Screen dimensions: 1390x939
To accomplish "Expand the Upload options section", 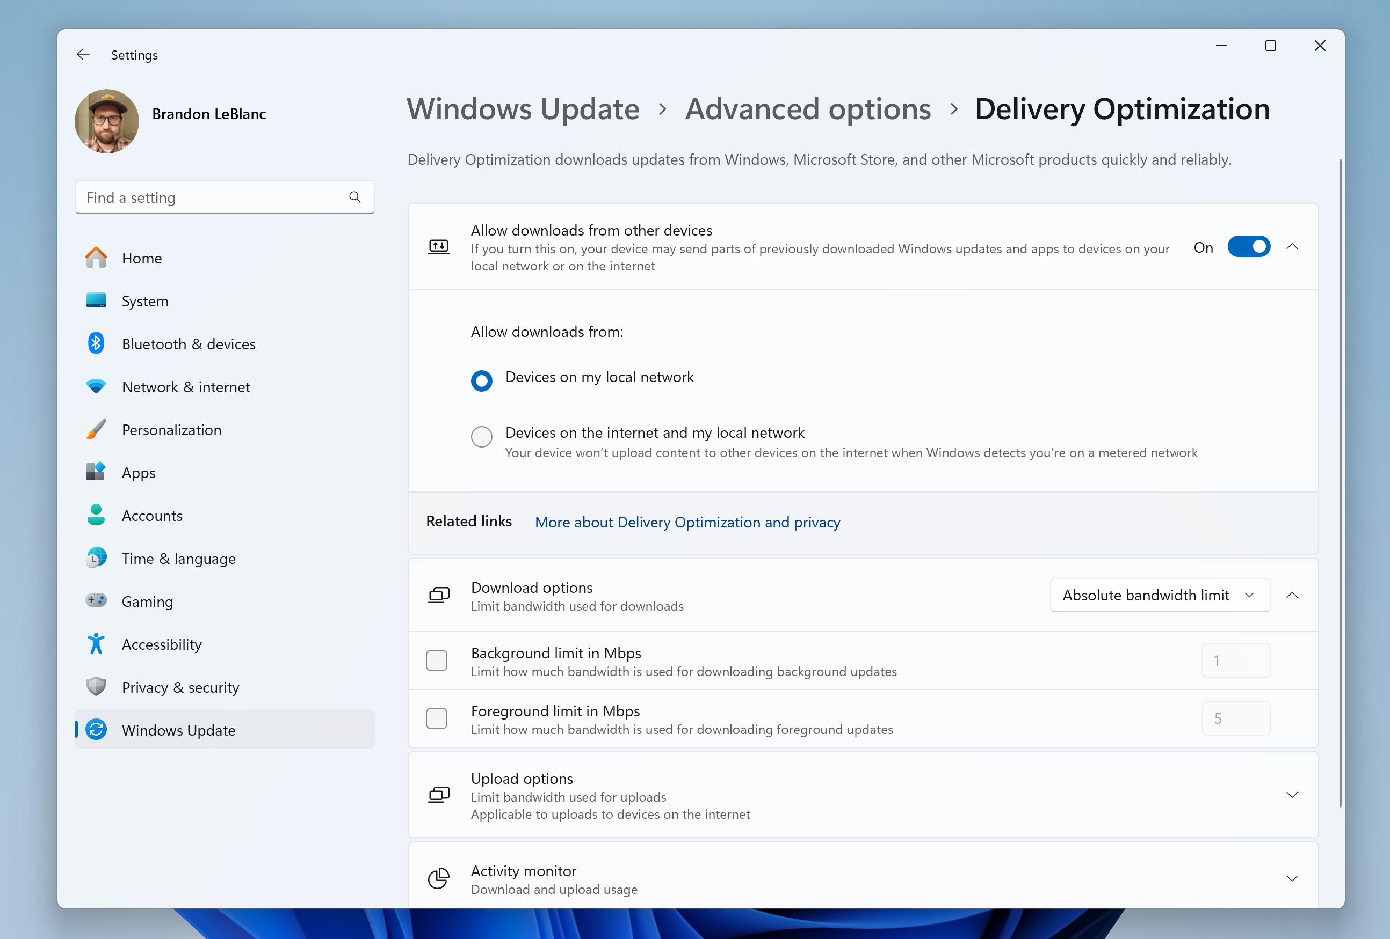I will click(1292, 795).
